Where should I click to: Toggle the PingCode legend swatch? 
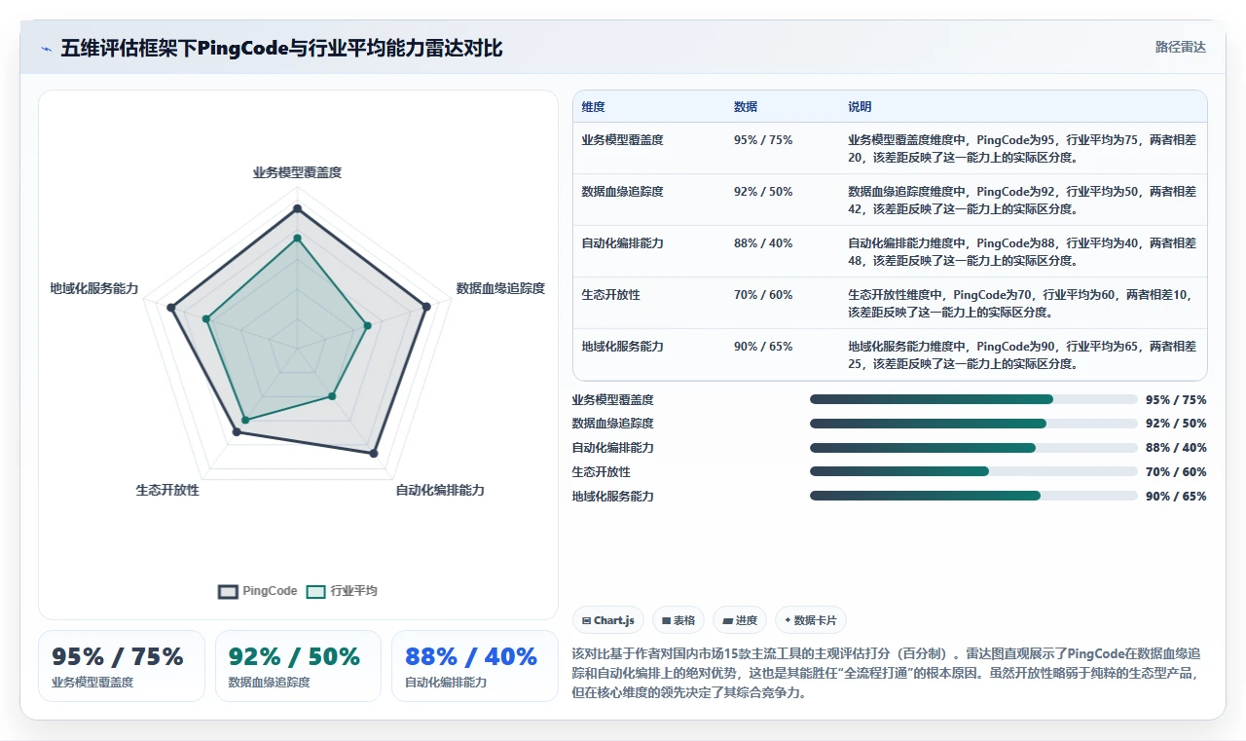coord(228,591)
